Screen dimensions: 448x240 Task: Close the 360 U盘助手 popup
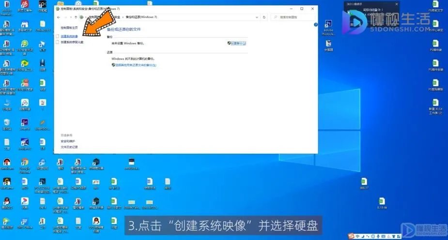coord(397,4)
